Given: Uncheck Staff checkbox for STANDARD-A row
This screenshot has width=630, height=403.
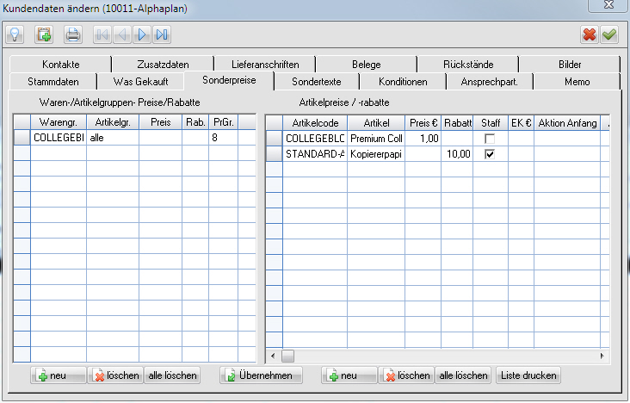Looking at the screenshot, I should [490, 154].
